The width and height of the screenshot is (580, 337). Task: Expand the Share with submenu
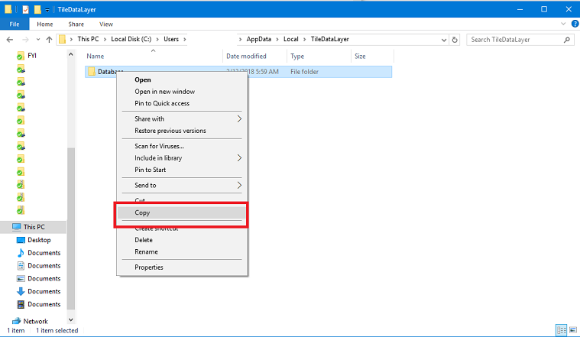click(x=182, y=119)
